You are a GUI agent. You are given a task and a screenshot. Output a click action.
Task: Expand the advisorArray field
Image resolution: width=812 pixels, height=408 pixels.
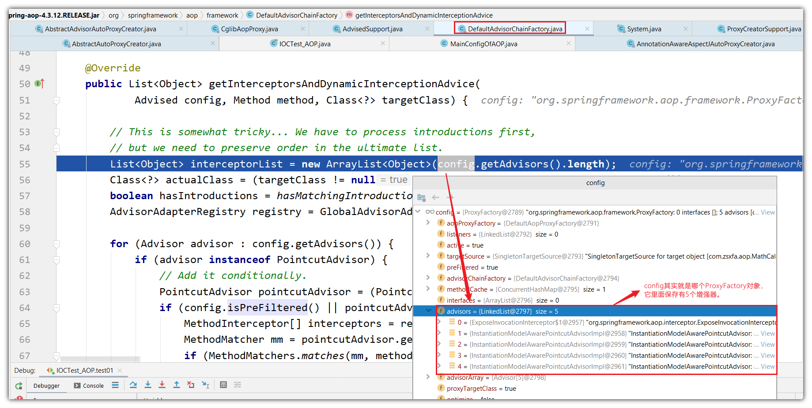click(x=428, y=377)
